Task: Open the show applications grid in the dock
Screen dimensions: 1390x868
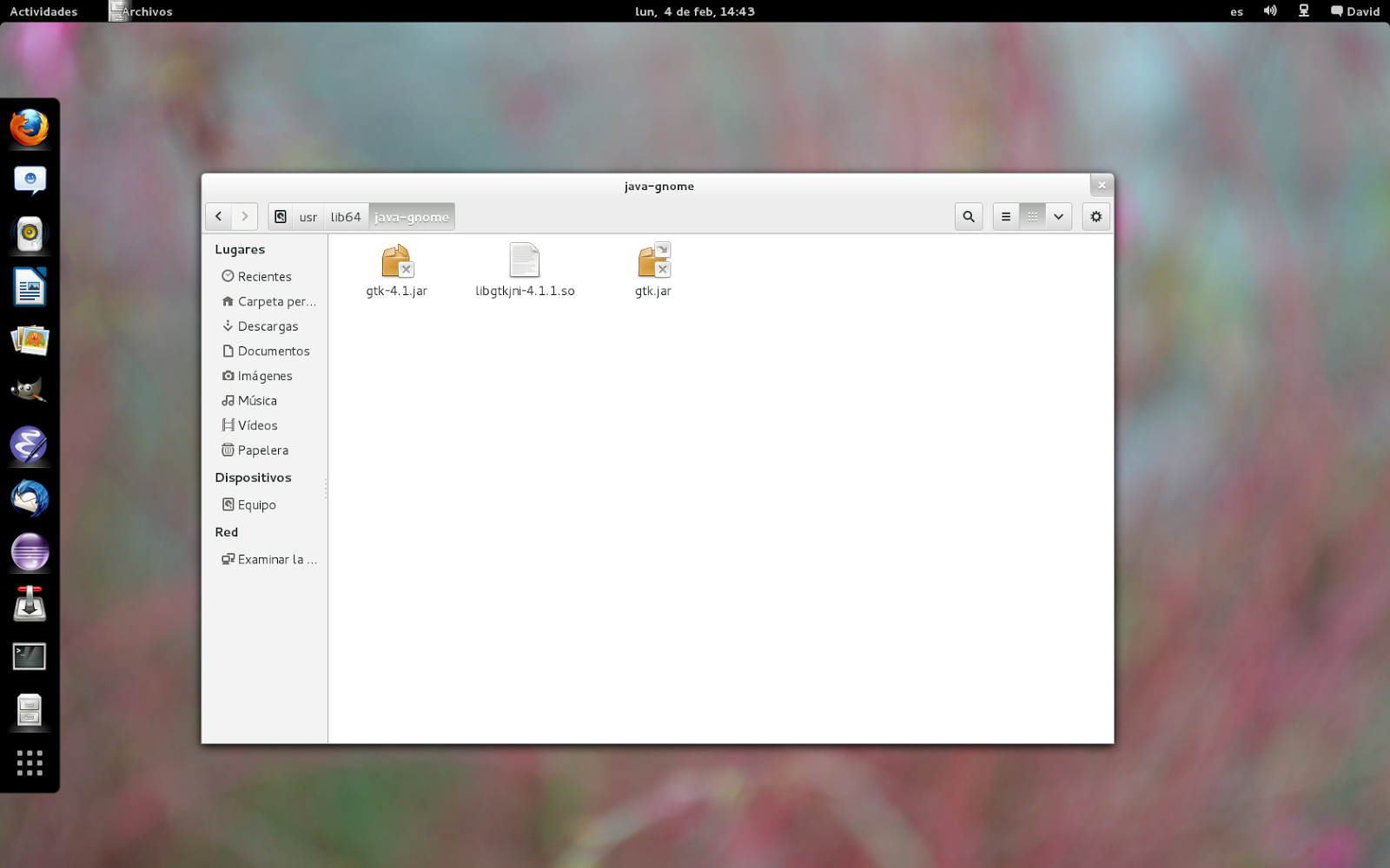Action: pyautogui.click(x=30, y=763)
